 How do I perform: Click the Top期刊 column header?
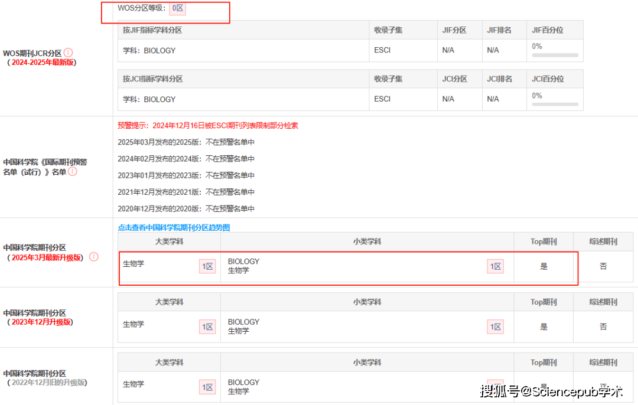[542, 241]
